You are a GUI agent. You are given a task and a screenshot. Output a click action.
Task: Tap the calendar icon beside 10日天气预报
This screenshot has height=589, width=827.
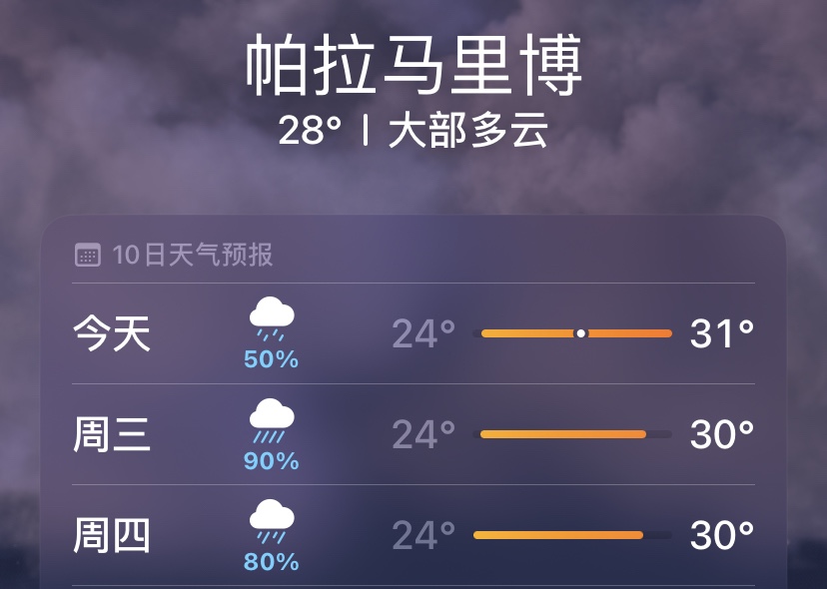pyautogui.click(x=88, y=255)
